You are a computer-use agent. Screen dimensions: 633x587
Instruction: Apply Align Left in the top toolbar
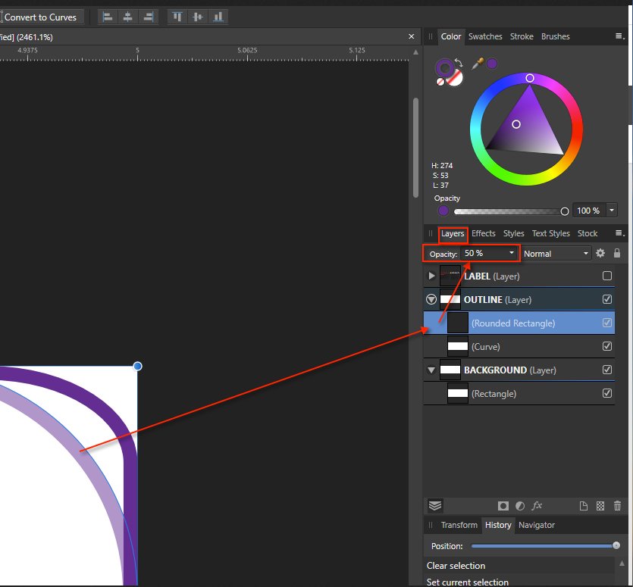[x=108, y=17]
